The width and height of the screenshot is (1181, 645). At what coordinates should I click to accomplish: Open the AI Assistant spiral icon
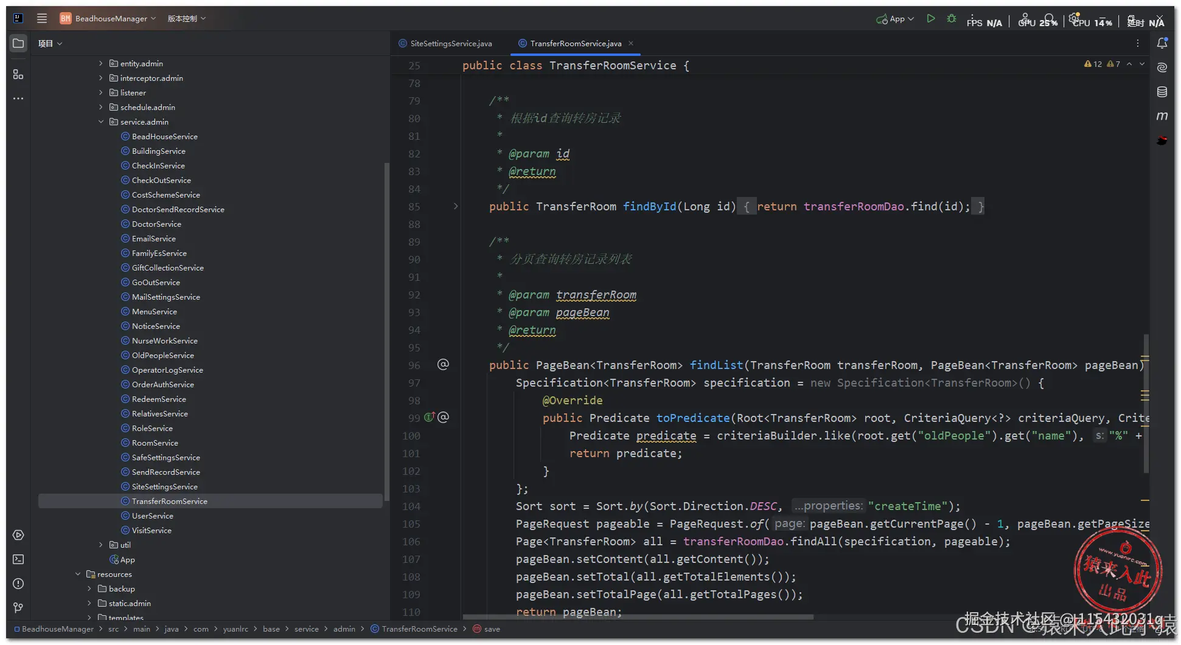1162,67
